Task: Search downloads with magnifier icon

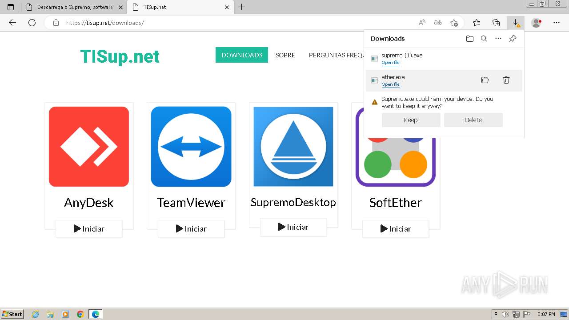Action: pyautogui.click(x=484, y=39)
